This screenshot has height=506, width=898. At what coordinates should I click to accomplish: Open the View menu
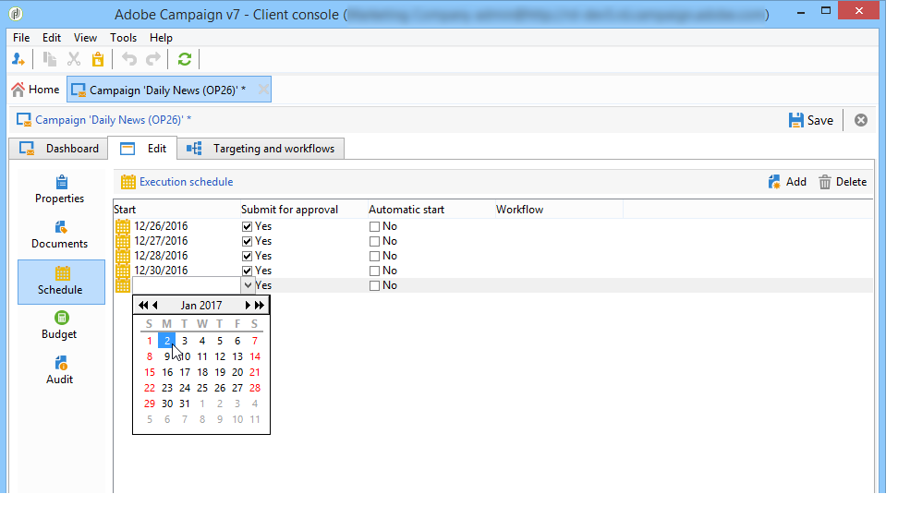(85, 38)
